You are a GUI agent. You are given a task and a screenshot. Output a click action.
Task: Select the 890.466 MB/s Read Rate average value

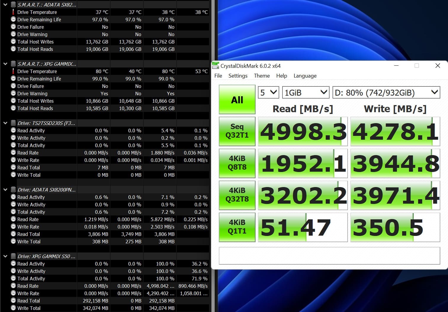(x=193, y=286)
